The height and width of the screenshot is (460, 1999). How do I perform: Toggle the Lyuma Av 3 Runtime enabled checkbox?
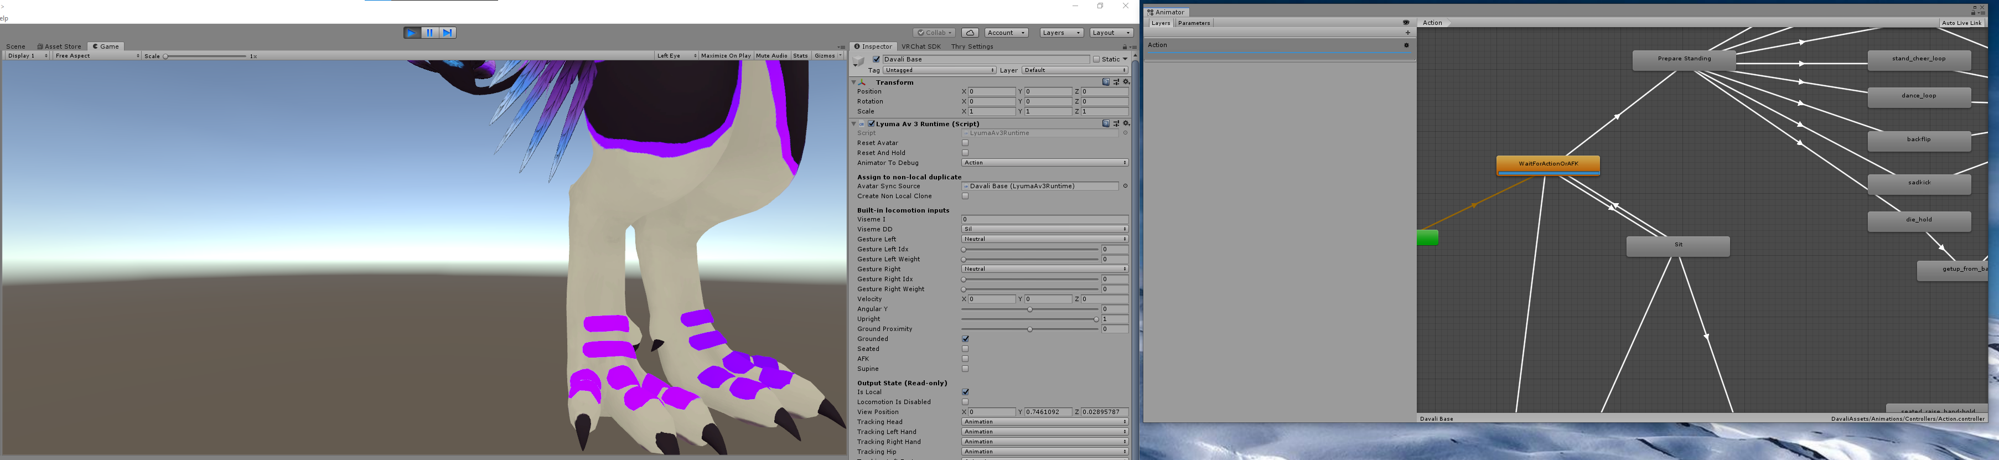[872, 123]
